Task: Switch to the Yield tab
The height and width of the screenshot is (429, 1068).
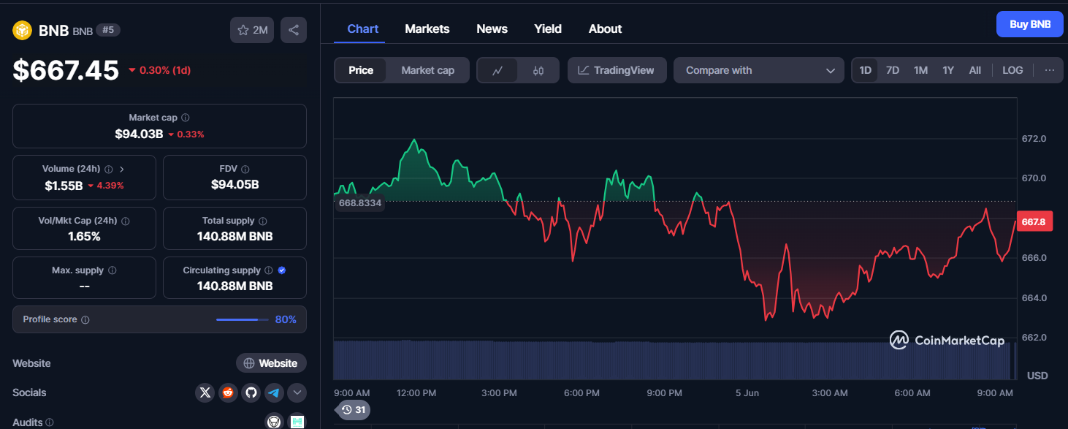Action: (548, 29)
